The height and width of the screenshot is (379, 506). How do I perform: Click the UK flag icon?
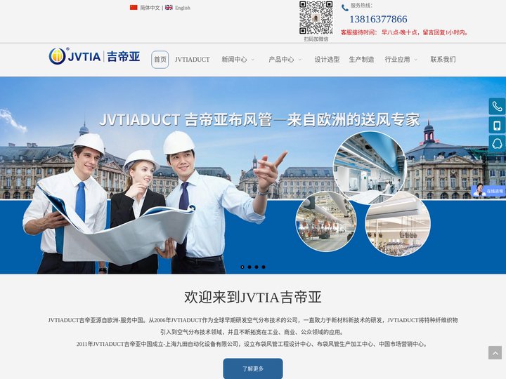169,8
